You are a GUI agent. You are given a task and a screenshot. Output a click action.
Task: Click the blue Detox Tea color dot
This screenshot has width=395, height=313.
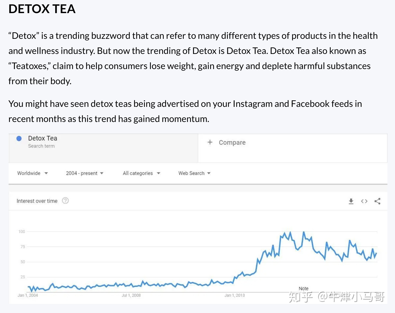(x=19, y=138)
